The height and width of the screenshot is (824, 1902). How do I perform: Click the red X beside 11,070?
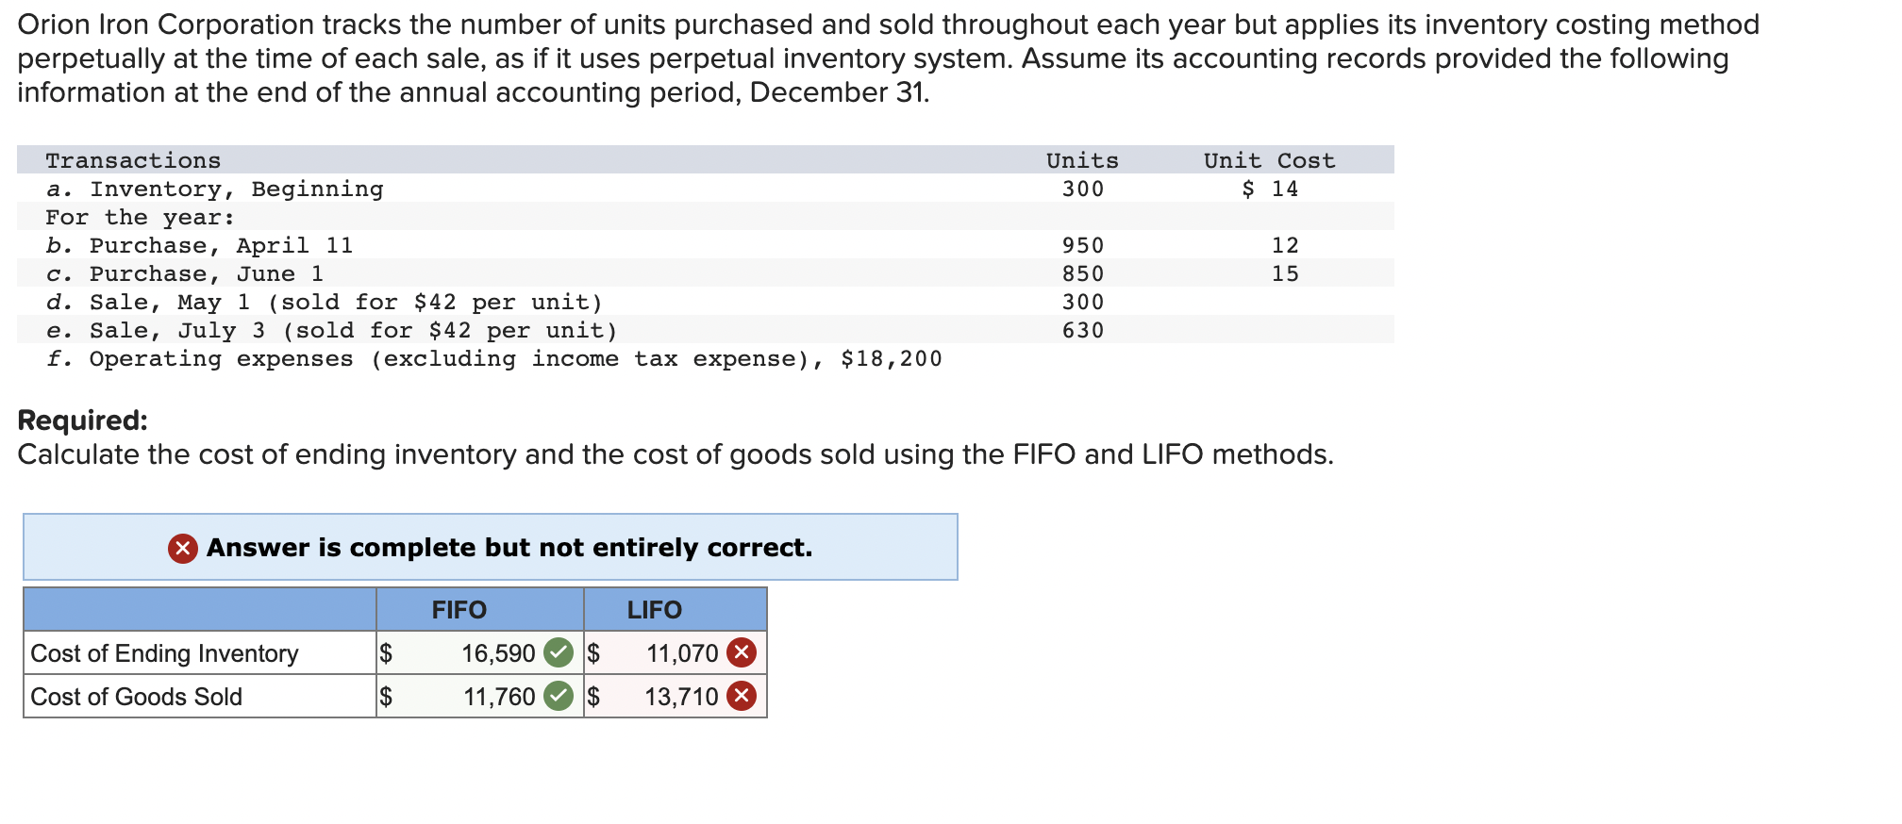pyautogui.click(x=742, y=652)
